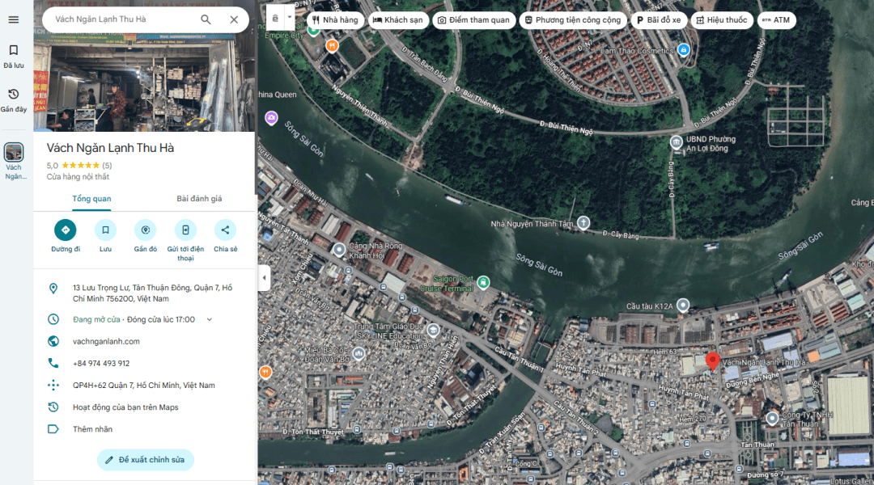Click the Bãi đỗ xe chip
The image size is (874, 485).
pos(659,20)
